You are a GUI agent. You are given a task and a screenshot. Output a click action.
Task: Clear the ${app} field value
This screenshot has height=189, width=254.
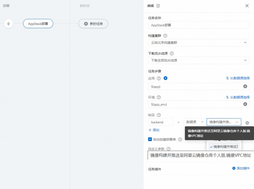[x=245, y=86]
